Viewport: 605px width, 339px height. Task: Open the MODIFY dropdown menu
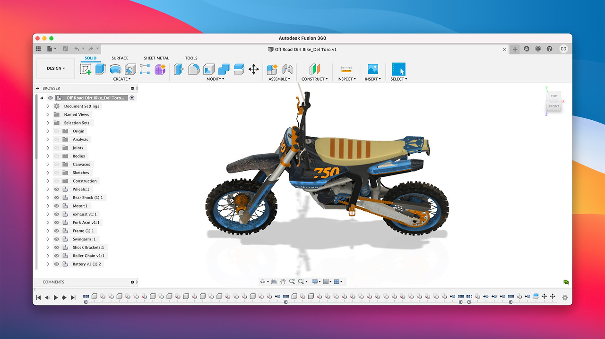coord(216,79)
